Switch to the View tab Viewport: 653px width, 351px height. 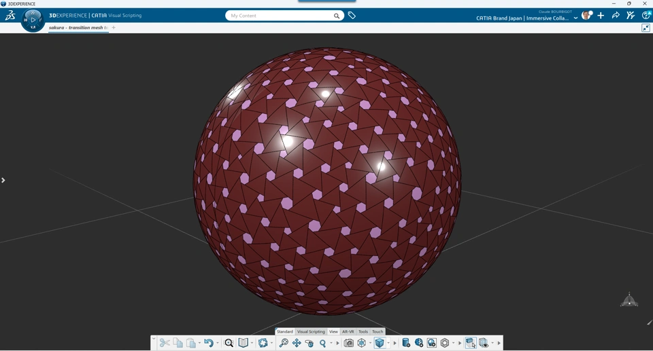(333, 331)
